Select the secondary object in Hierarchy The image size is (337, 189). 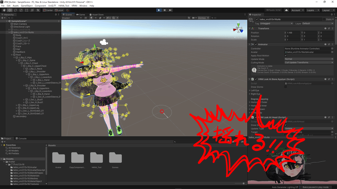tap(21, 116)
